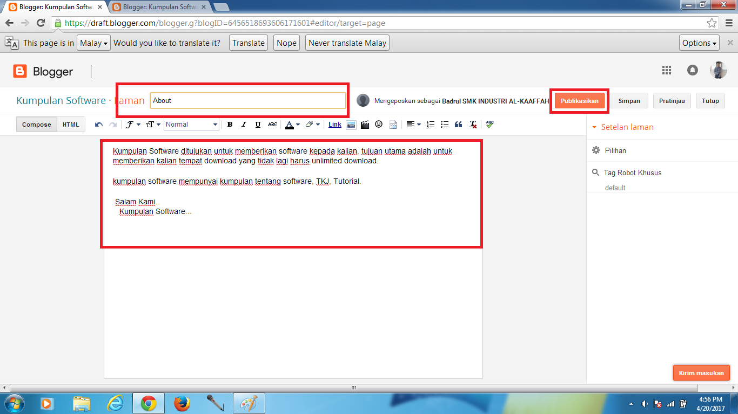Screen dimensions: 738x414
Task: Click the Link button in the toolbar
Action: [x=335, y=125]
